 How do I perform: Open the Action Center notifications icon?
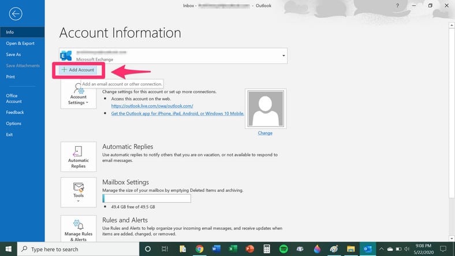tap(443, 249)
